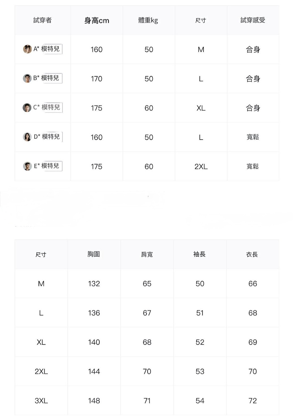This screenshot has width=294, height=420.
Task: Click model D's avatar photo
Action: point(27,137)
